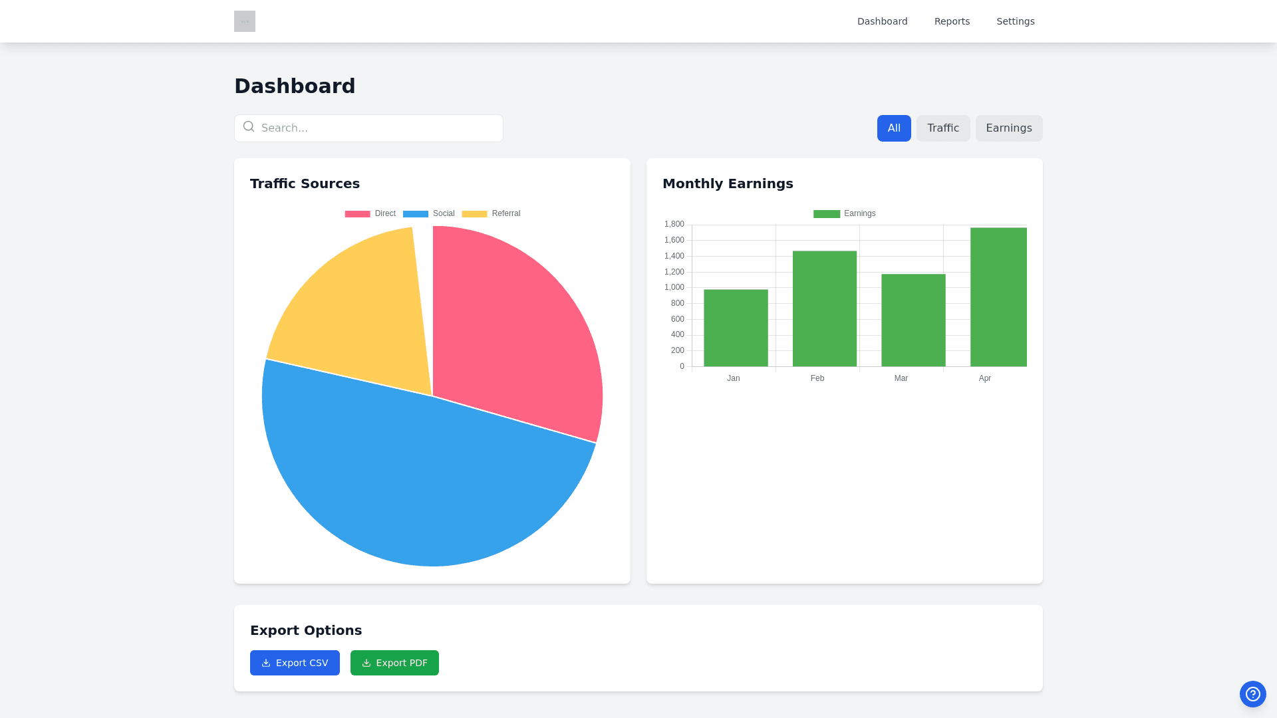Click the Export PDF button

(394, 663)
